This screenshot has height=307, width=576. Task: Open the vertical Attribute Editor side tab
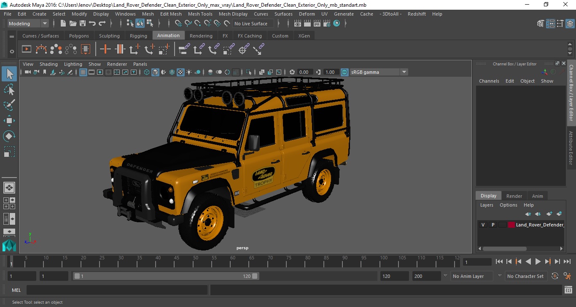571,148
